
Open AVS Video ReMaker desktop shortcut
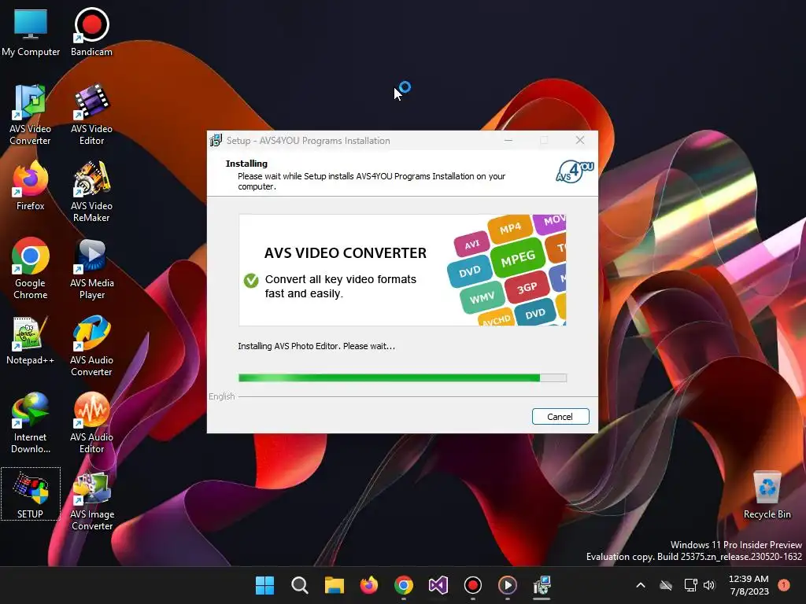(x=91, y=192)
